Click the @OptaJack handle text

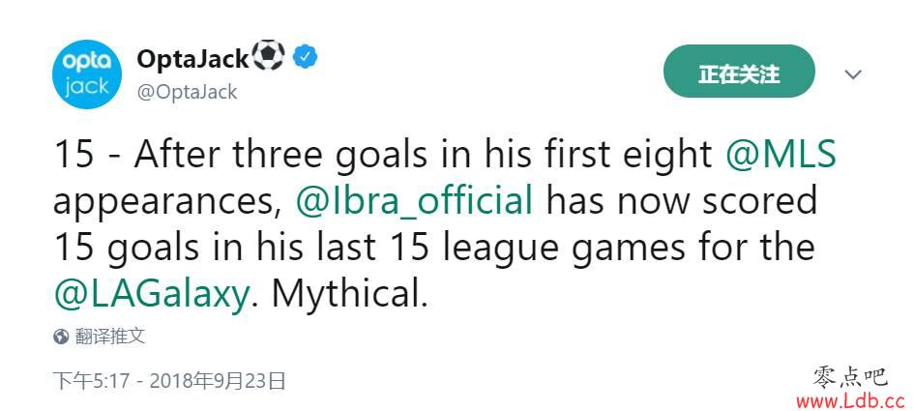[187, 92]
